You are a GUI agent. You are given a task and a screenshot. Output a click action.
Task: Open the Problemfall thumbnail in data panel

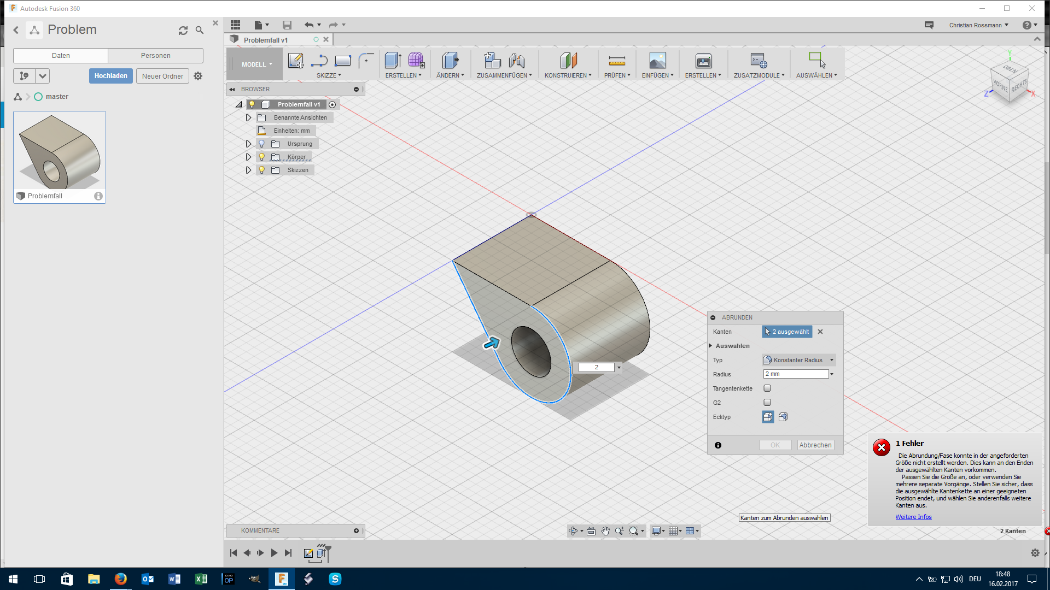(60, 151)
